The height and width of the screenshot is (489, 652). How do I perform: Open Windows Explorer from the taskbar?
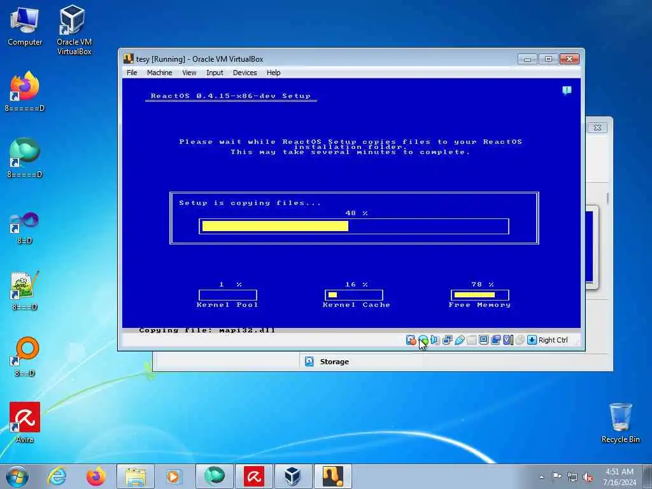(135, 476)
